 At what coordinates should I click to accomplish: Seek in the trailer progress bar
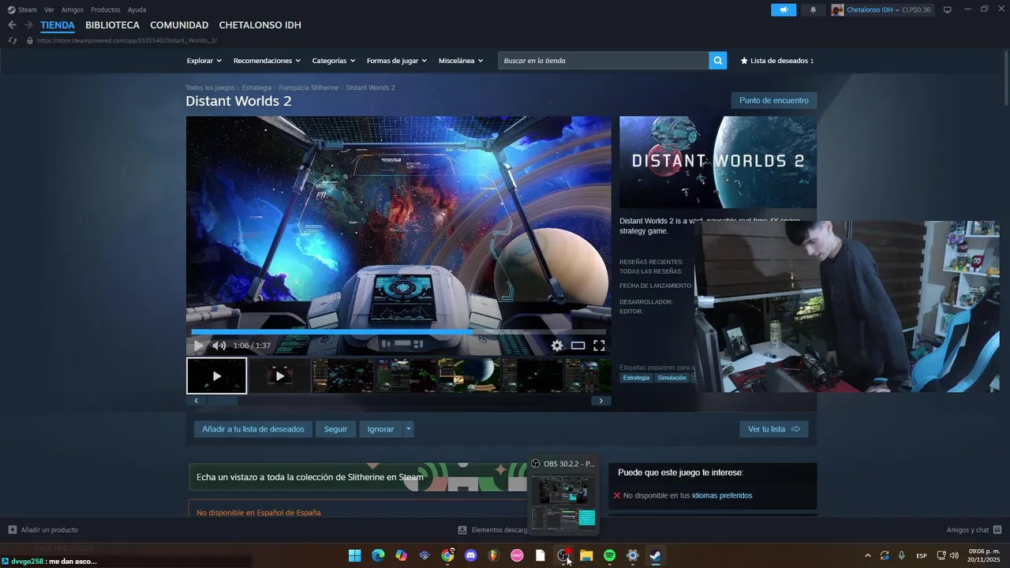tap(398, 332)
